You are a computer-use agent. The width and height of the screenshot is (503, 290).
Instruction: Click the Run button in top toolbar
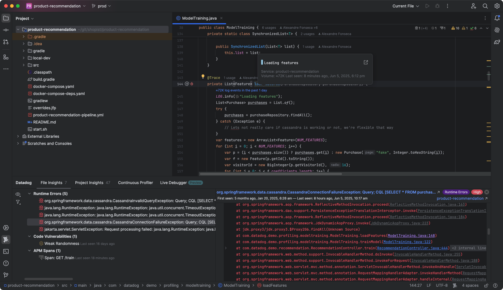[427, 6]
